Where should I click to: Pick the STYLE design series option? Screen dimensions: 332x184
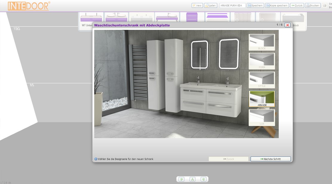[x=262, y=80]
